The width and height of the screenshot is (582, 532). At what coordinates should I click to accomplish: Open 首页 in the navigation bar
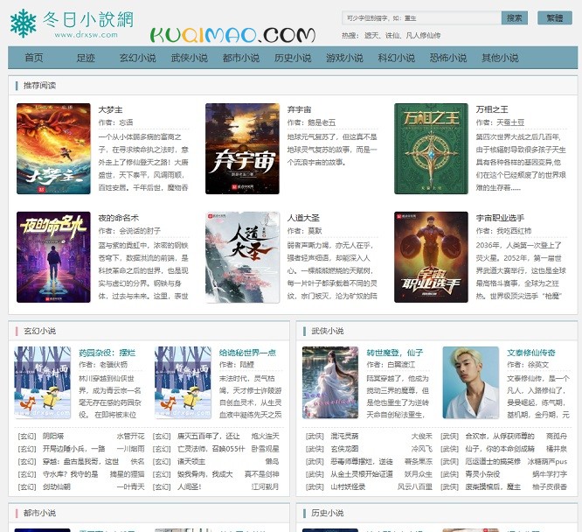click(x=34, y=58)
